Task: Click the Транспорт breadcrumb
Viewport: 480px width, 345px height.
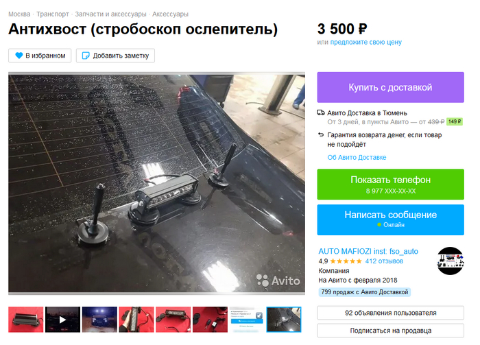Action: (x=53, y=14)
